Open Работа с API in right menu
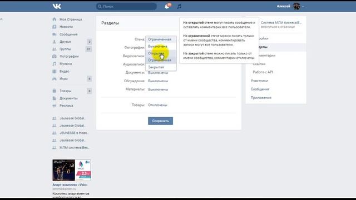This screenshot has width=356, height=200. tap(263, 72)
